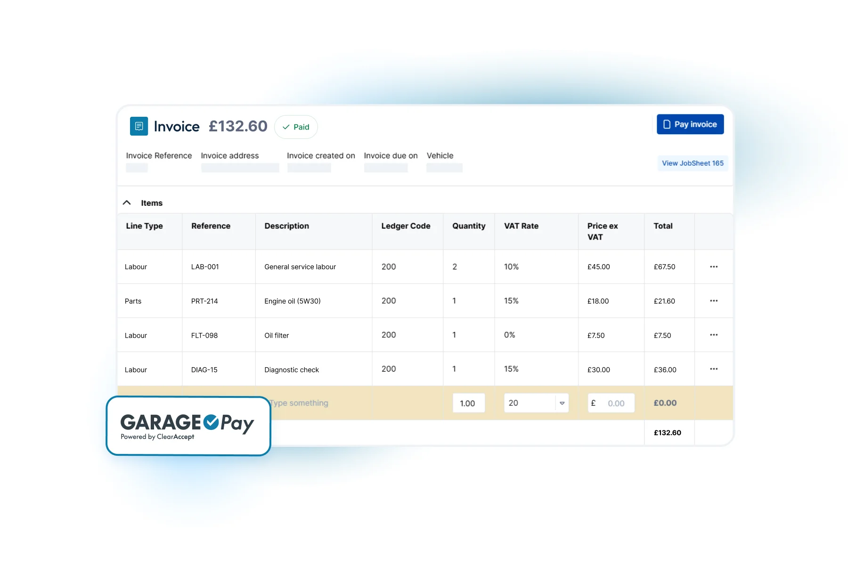Screen dimensions: 848x565
Task: Click the Invoice created on label
Action: [321, 155]
